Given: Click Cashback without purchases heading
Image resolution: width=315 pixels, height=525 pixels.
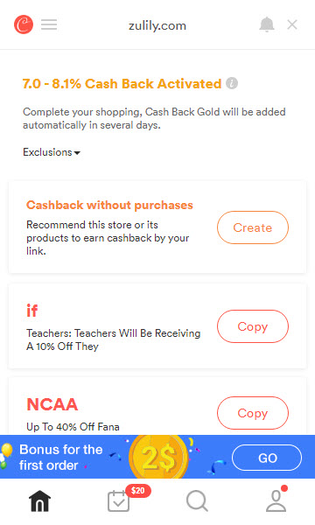Looking at the screenshot, I should (x=109, y=205).
